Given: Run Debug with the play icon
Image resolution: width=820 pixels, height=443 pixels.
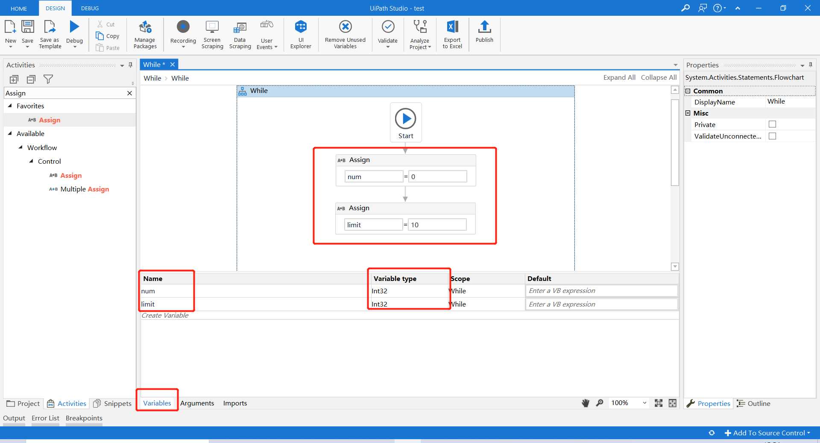Looking at the screenshot, I should point(74,27).
